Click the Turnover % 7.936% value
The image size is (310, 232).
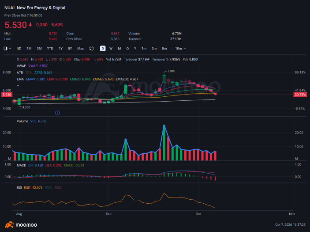coord(166,59)
